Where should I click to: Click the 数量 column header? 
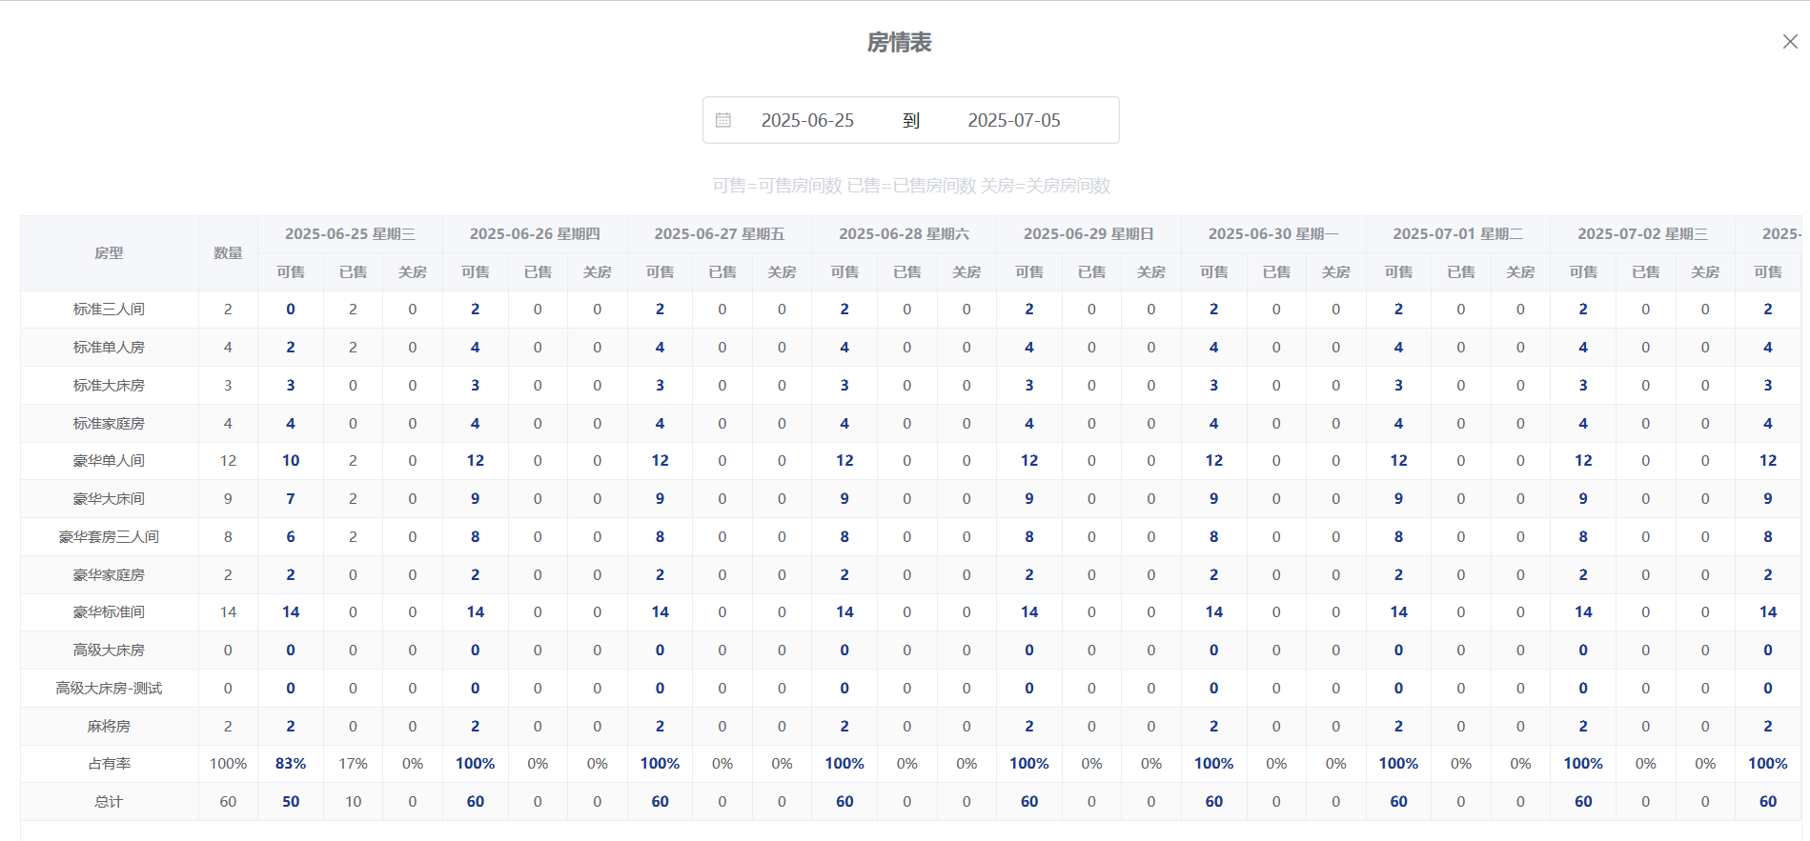[228, 253]
